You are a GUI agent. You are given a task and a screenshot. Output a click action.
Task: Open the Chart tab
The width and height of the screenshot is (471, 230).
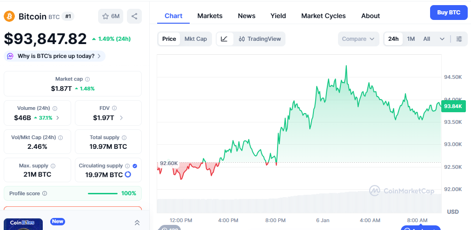coord(173,16)
